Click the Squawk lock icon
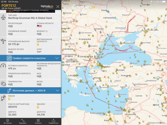Image resolution: width=167 pixels, height=125 pixels. (38, 107)
